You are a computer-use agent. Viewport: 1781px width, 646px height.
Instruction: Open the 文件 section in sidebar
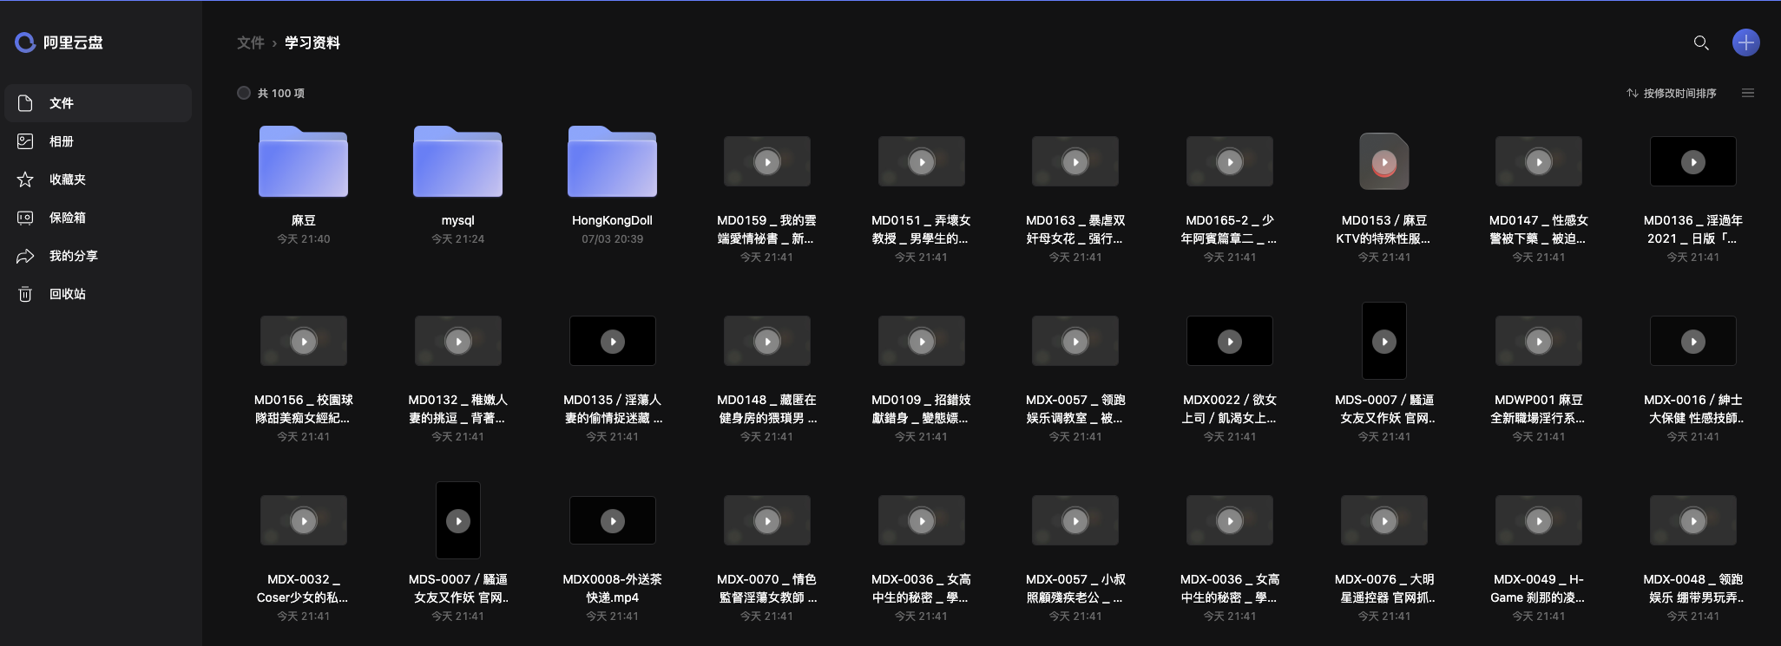tap(97, 103)
